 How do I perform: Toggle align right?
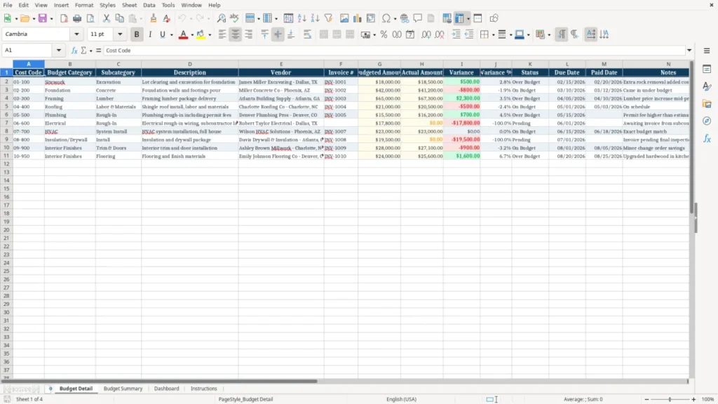pyautogui.click(x=249, y=34)
